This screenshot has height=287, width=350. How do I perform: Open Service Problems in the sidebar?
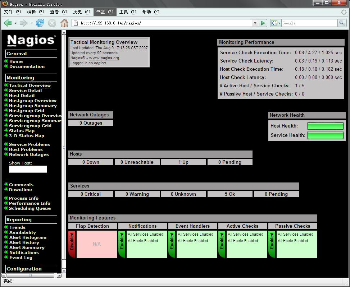tap(29, 144)
